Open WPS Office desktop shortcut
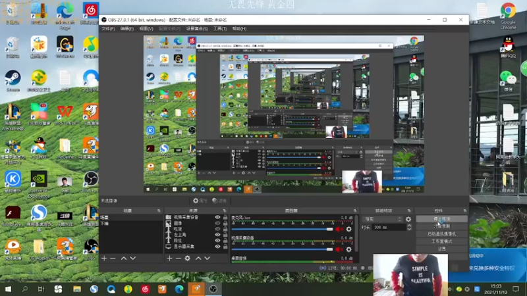Screen dimensions: 527x296 [65, 115]
